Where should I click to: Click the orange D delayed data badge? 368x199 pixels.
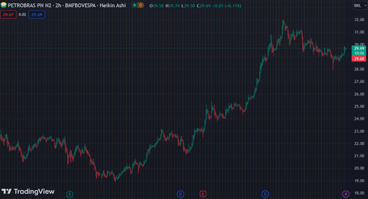click(x=141, y=5)
